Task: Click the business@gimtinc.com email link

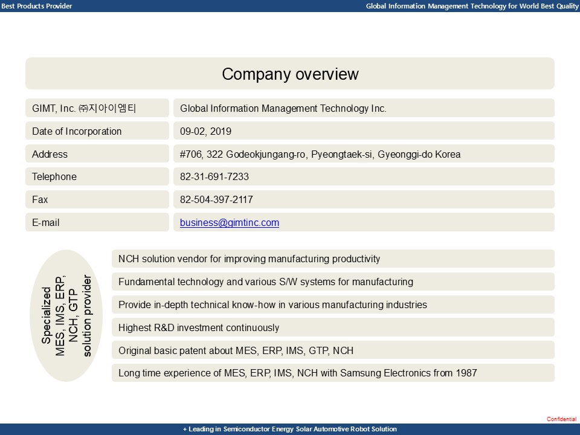Action: click(229, 222)
